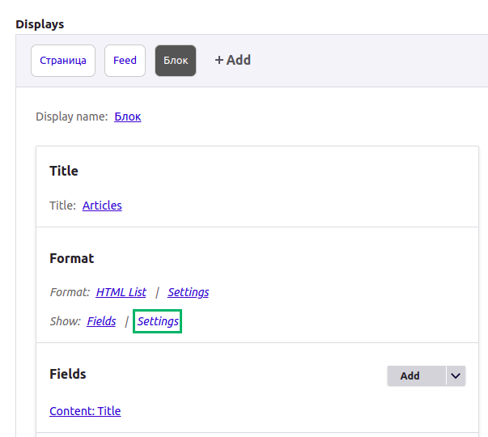Open the Articles title link
The width and height of the screenshot is (488, 437).
(x=102, y=206)
